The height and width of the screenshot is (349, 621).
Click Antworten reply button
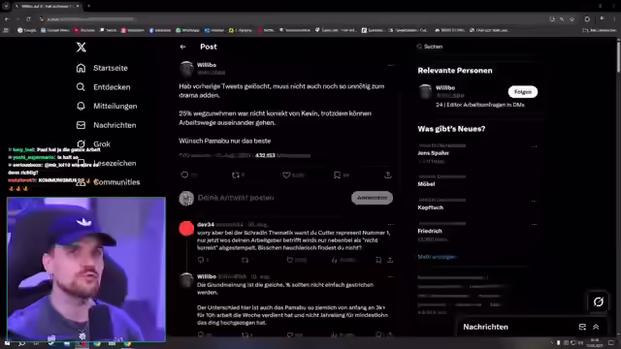click(x=372, y=198)
